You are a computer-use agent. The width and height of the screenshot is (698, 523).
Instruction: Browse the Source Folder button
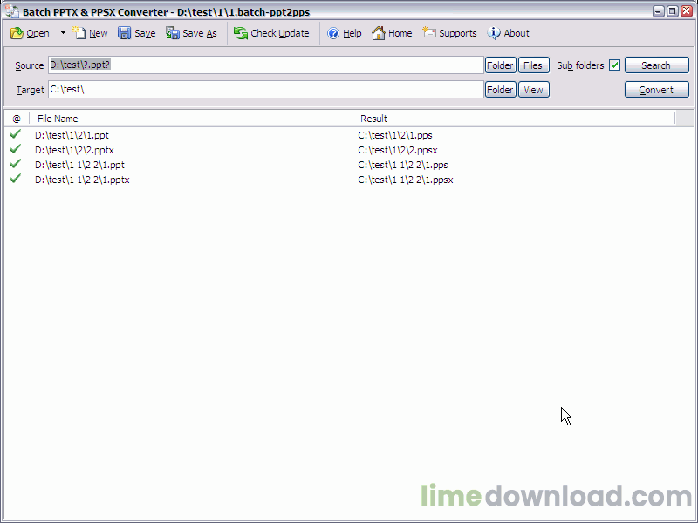point(500,65)
